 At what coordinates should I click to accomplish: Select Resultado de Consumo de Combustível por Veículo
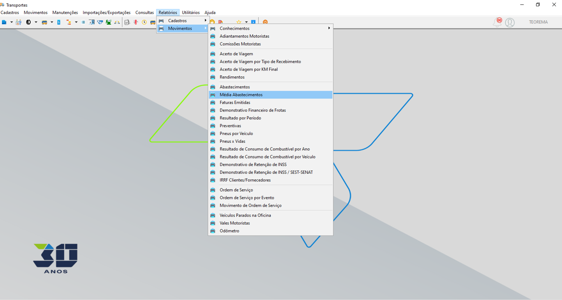click(x=271, y=157)
